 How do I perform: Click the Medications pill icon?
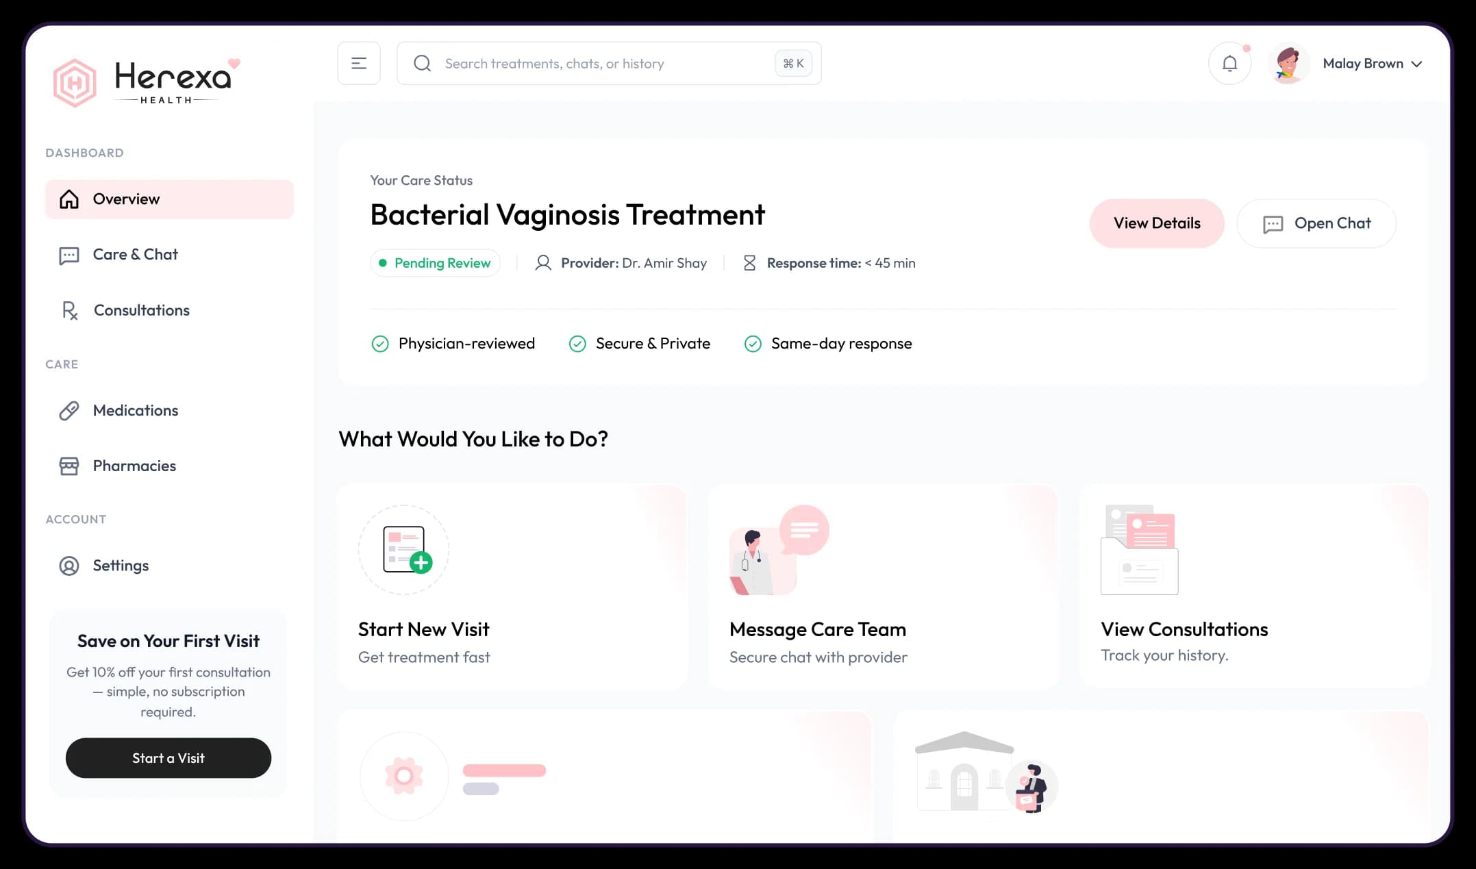pos(69,410)
